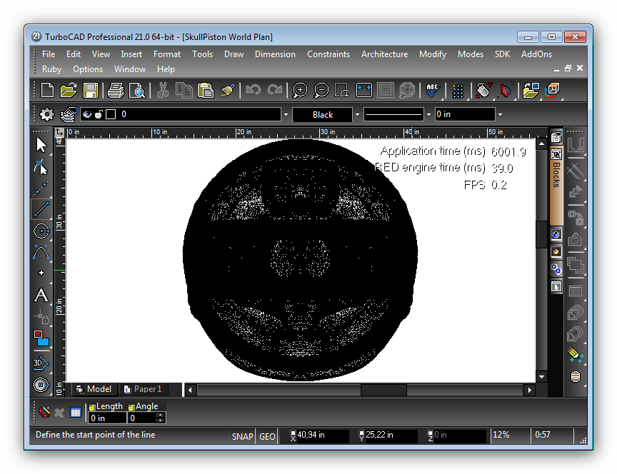Viewport: 617px width, 474px height.
Task: Toggle GEO mode in status bar
Action: point(267,436)
